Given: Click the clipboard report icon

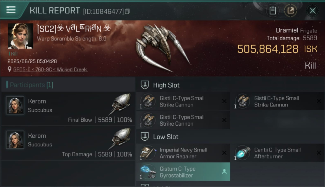Looking at the screenshot, I should click(272, 10).
